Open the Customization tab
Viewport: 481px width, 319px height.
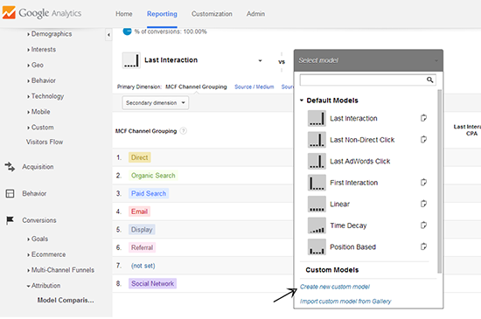coord(212,14)
